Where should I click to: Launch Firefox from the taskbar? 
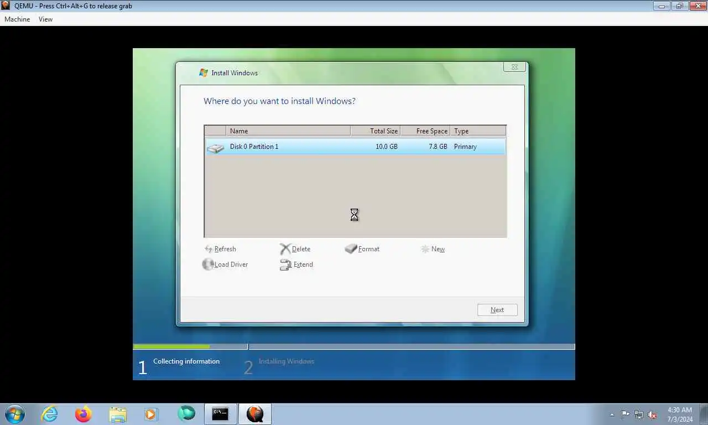[x=84, y=414]
